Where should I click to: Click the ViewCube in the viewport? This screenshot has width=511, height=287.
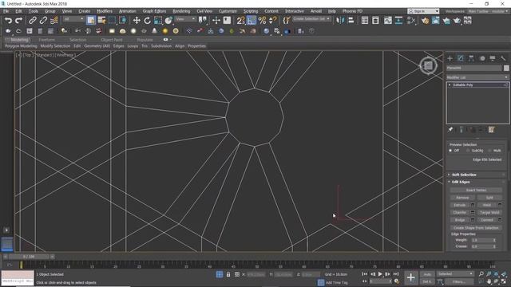click(428, 65)
